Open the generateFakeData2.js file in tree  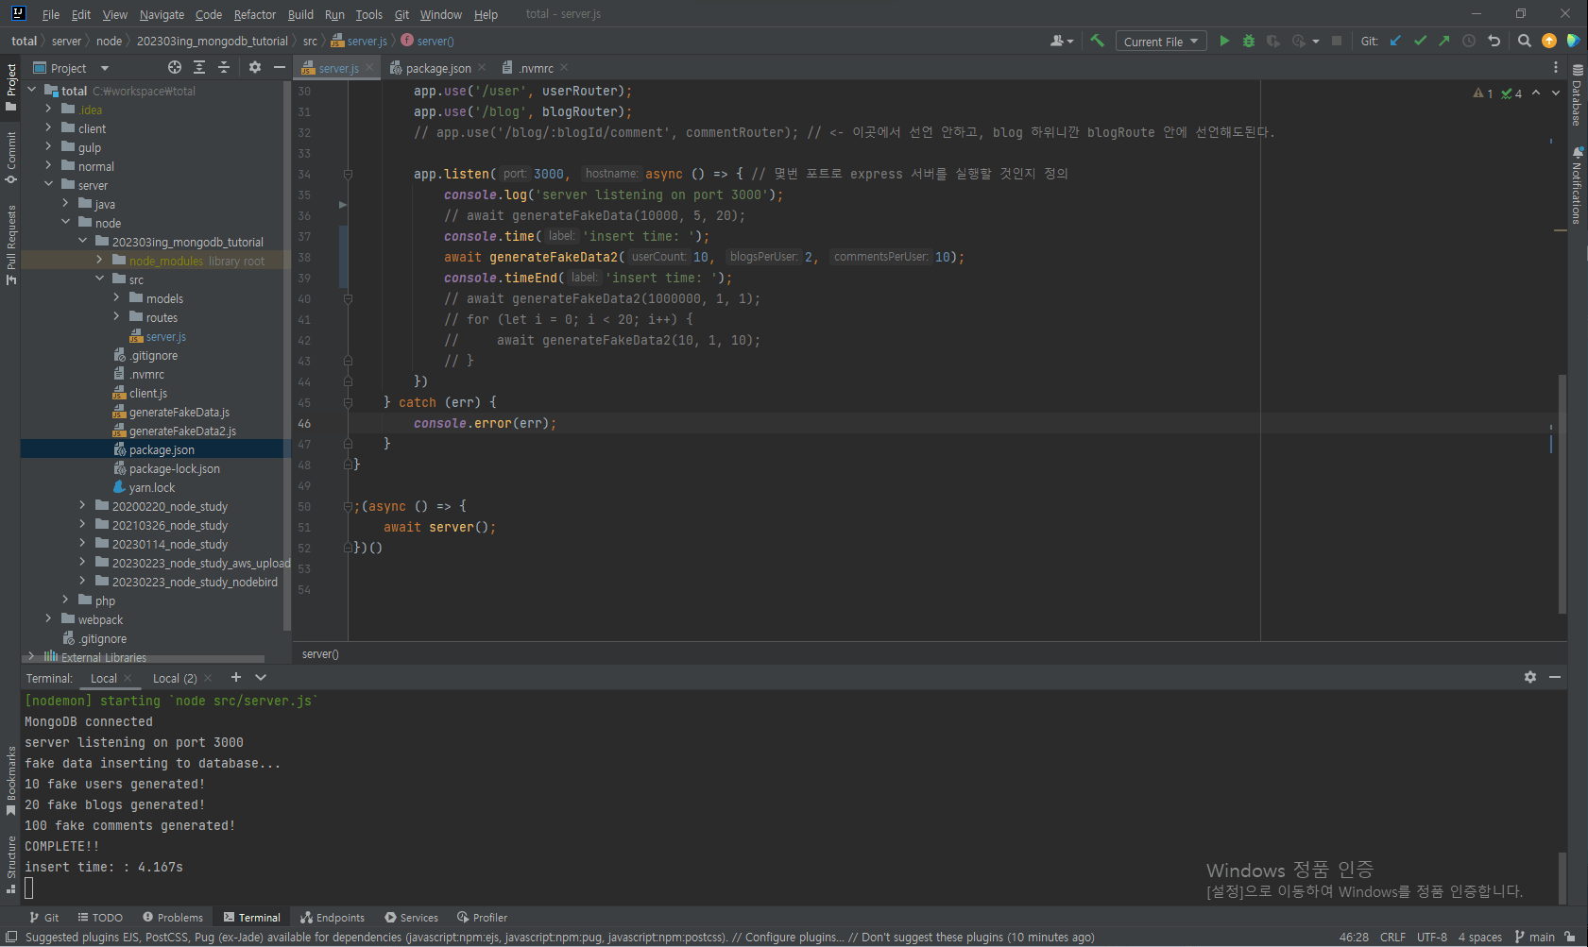click(182, 431)
